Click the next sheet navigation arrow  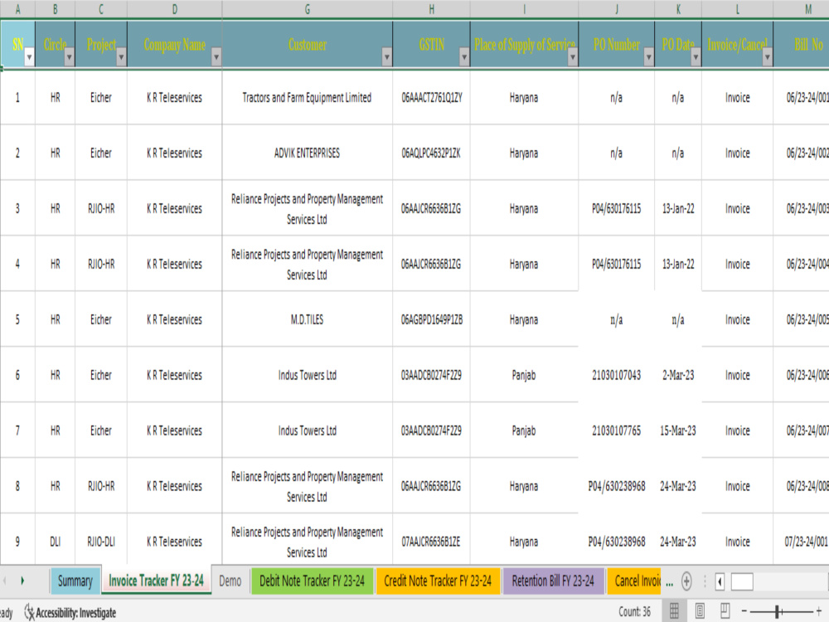click(22, 581)
